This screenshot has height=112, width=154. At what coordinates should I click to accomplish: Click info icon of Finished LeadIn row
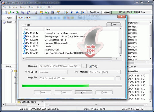24,50
